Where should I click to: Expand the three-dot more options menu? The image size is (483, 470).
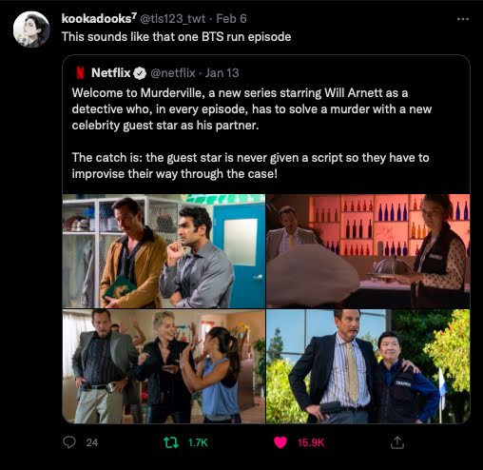pos(463,19)
